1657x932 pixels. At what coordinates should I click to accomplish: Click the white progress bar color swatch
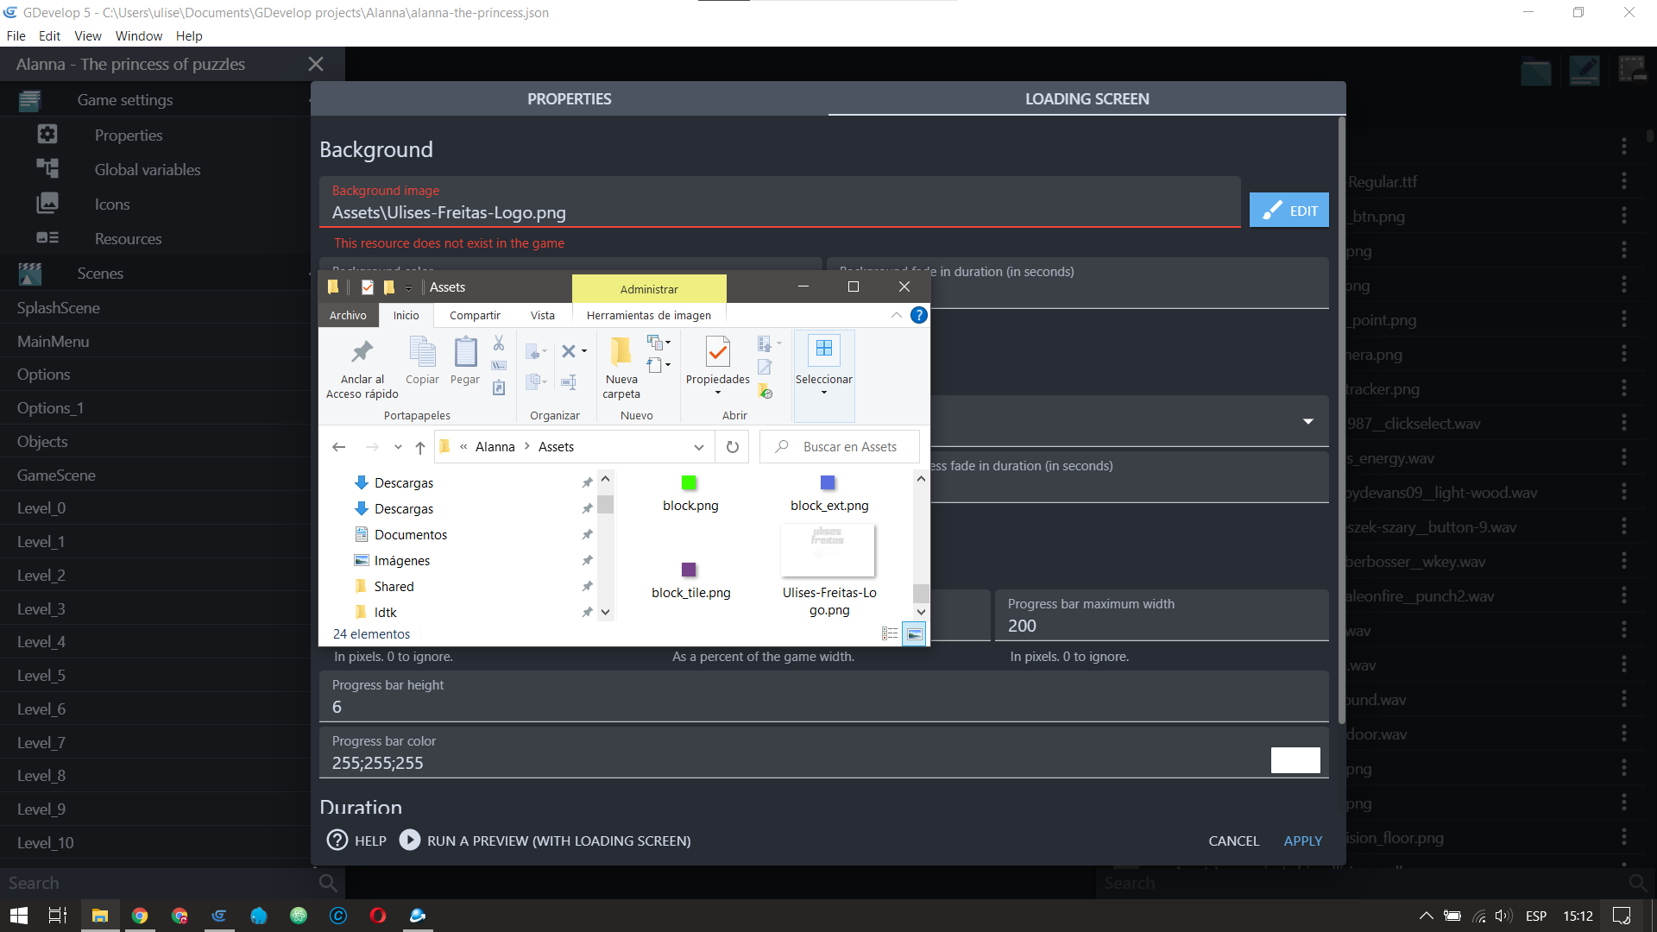[x=1295, y=760]
